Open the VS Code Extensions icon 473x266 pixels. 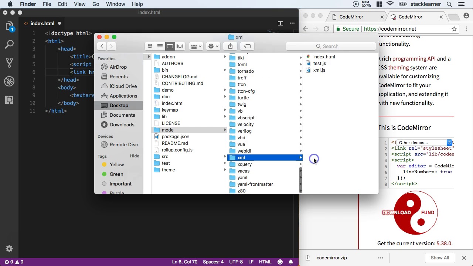click(x=10, y=99)
